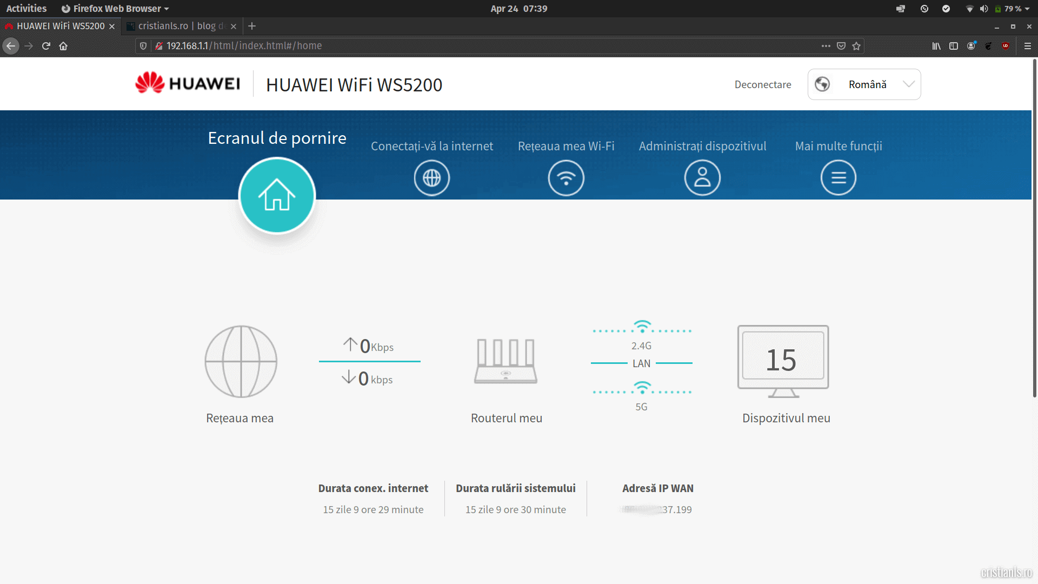Screen dimensions: 1038x584
Task: Click the home Ecranul de pornire icon
Action: point(277,195)
